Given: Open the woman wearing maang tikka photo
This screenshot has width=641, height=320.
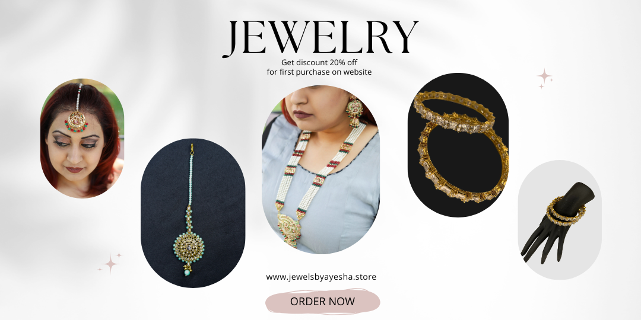Looking at the screenshot, I should [x=82, y=138].
